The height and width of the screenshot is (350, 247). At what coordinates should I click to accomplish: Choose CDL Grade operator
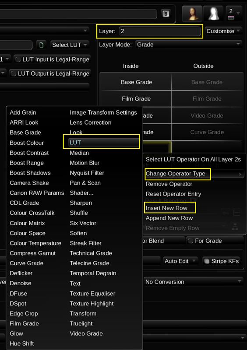[x=25, y=203]
